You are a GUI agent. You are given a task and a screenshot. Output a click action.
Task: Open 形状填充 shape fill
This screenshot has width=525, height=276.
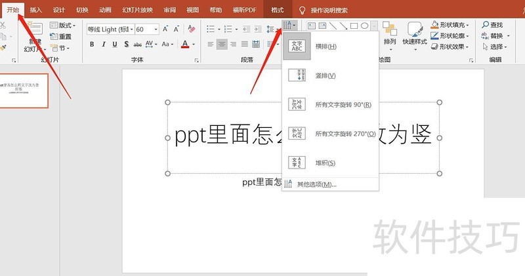(450, 25)
